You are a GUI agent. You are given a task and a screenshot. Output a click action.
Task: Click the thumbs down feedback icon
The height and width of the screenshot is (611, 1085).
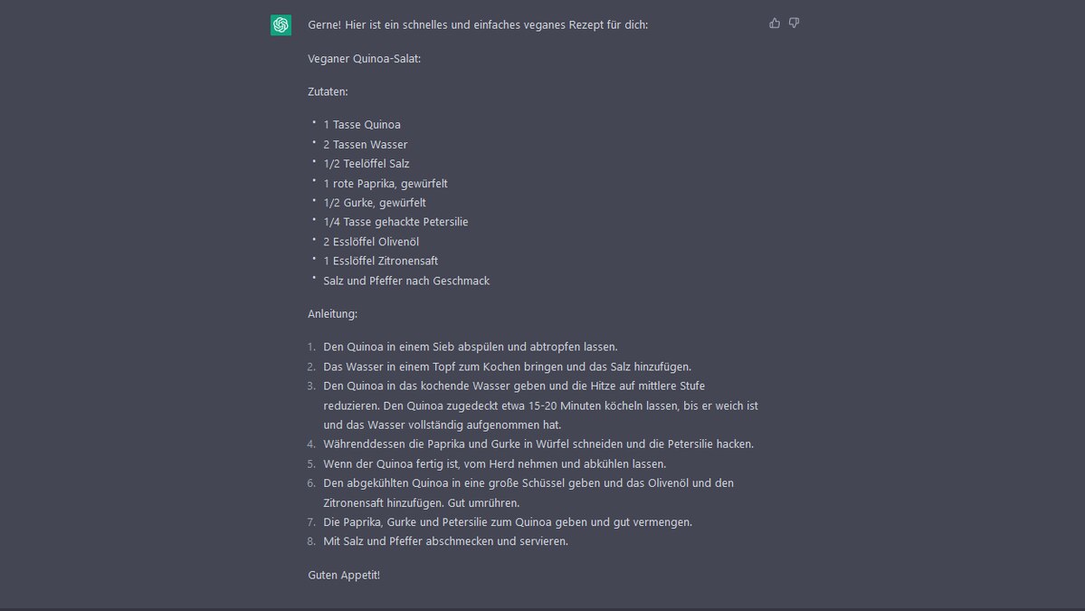point(794,23)
